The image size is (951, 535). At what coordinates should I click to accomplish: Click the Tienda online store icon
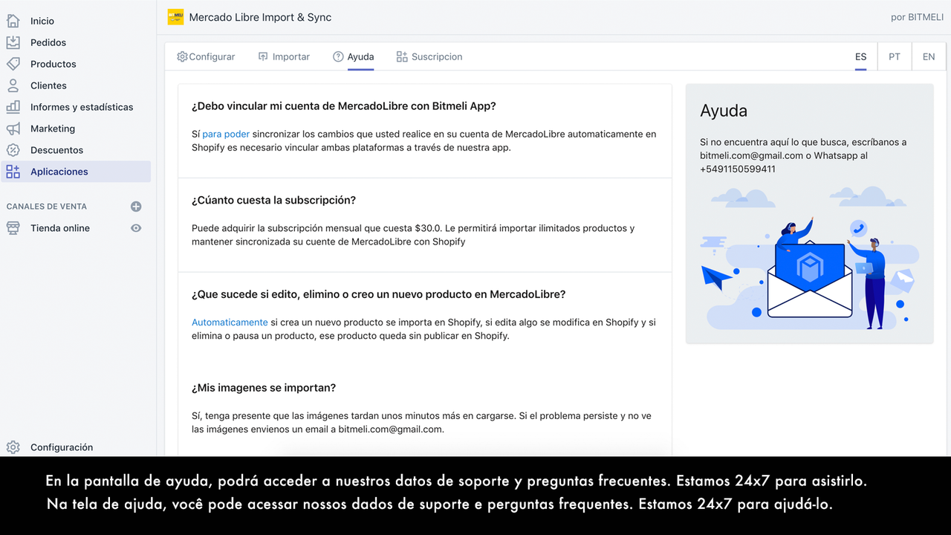click(13, 228)
